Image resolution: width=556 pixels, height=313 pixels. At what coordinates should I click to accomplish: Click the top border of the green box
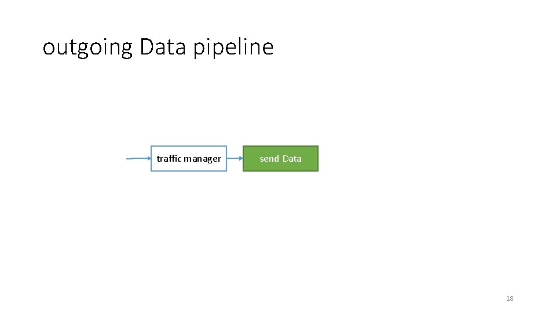point(280,146)
